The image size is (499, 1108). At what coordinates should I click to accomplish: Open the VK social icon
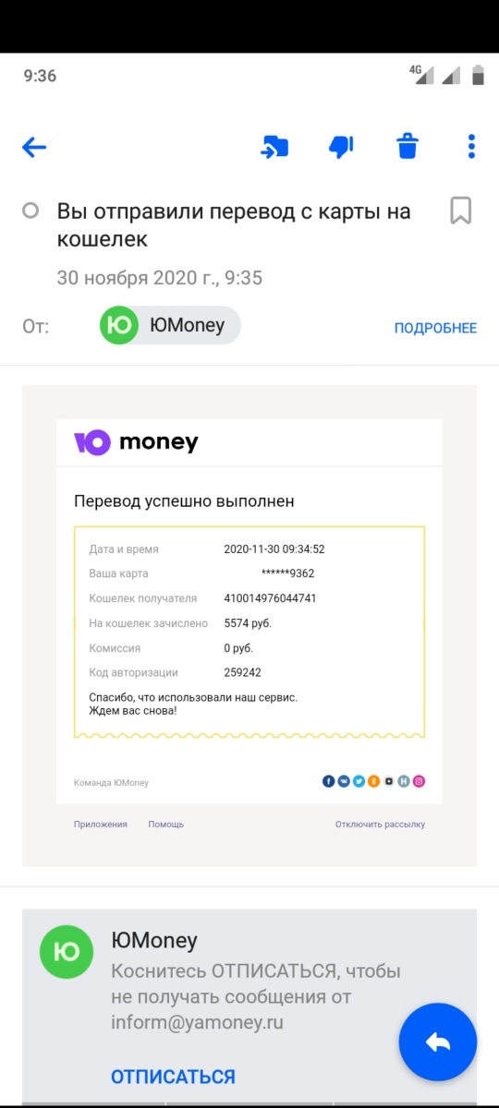[x=343, y=781]
